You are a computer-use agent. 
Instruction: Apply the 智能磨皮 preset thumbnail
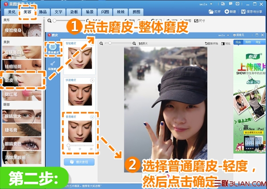[80, 58]
